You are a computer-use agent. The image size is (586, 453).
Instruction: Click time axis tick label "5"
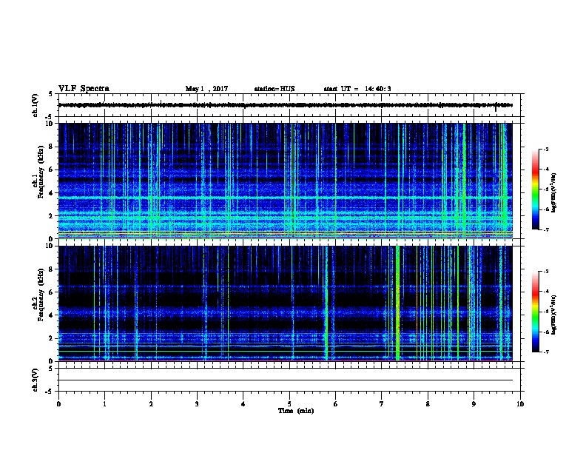point(289,404)
